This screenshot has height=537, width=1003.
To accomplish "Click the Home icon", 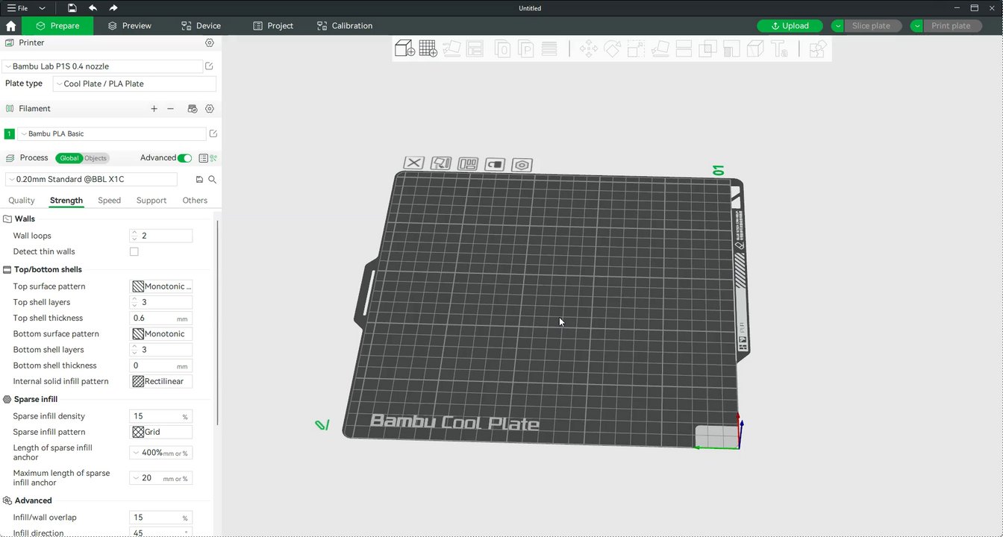I will point(10,25).
